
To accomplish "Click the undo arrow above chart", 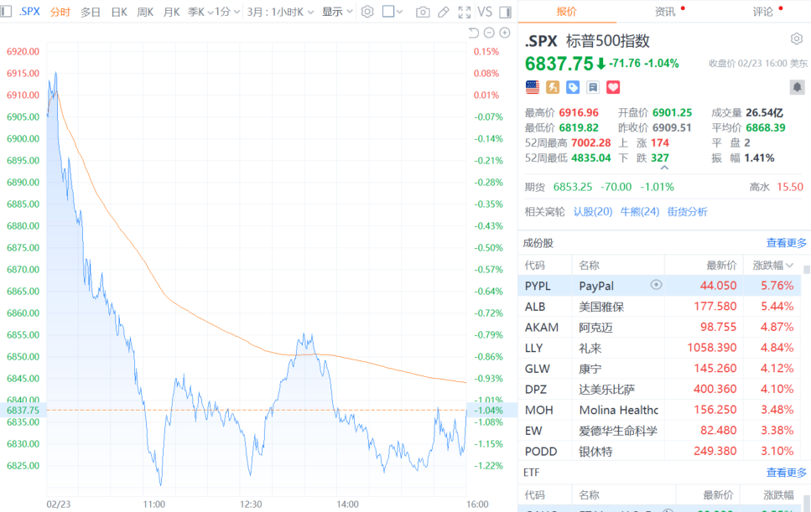I will tap(473, 33).
